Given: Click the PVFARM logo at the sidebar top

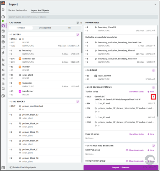Looking at the screenshot, I should point(3,3).
